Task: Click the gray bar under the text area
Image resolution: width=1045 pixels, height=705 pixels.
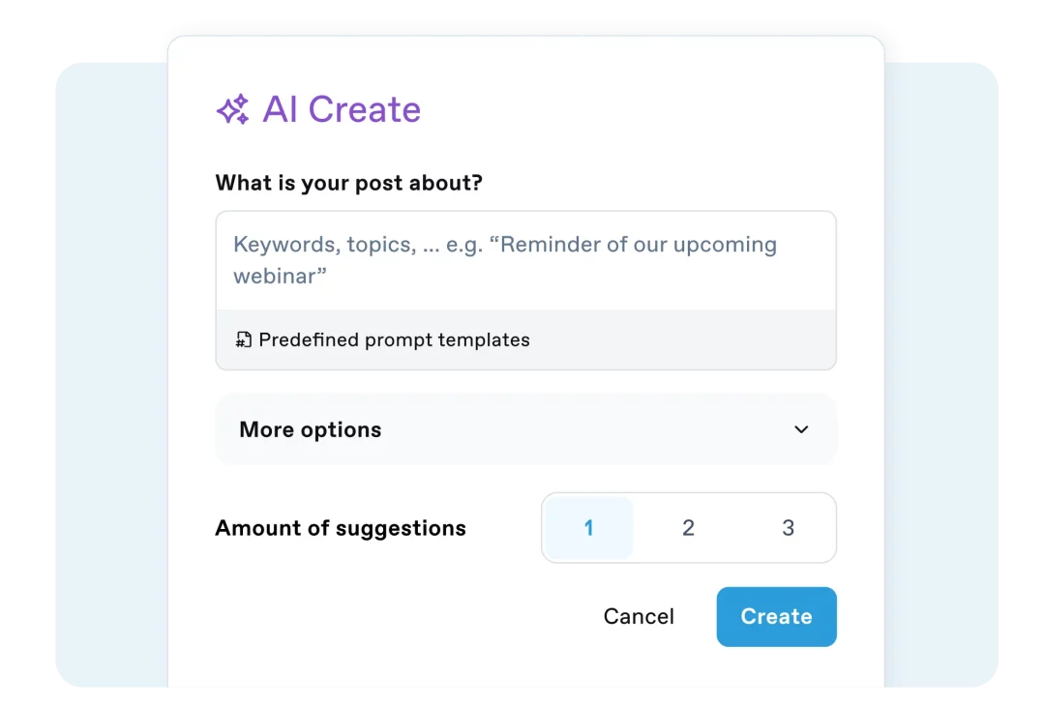Action: click(677, 339)
